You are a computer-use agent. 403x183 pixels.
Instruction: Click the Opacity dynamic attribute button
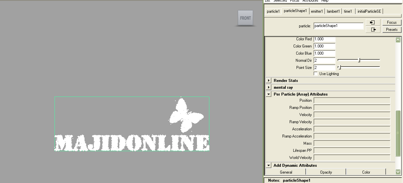(326, 172)
